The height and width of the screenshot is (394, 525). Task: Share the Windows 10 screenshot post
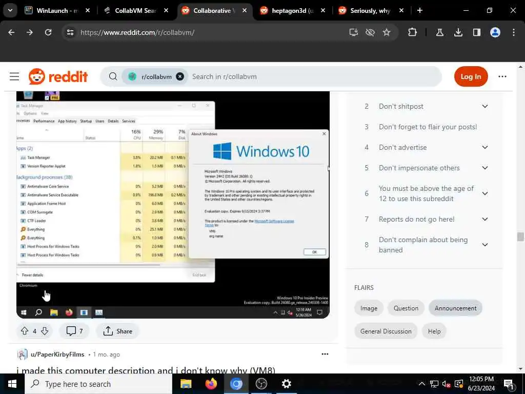(117, 331)
